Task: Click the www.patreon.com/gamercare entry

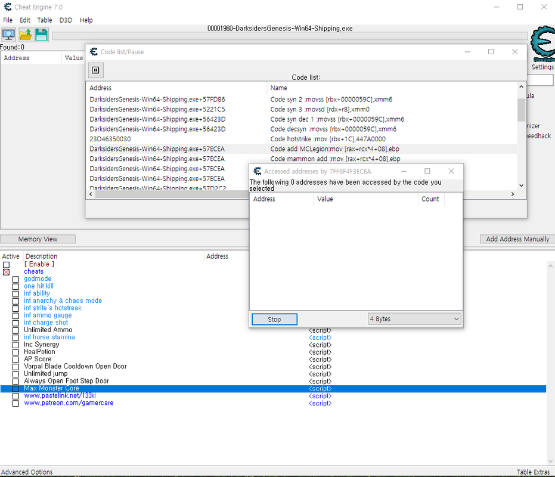Action: coord(69,402)
